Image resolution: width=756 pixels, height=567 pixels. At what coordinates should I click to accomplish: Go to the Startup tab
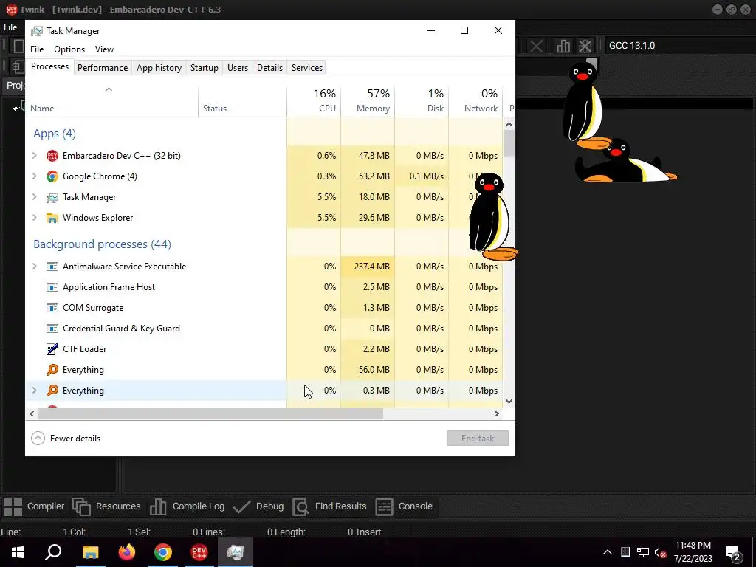(205, 68)
